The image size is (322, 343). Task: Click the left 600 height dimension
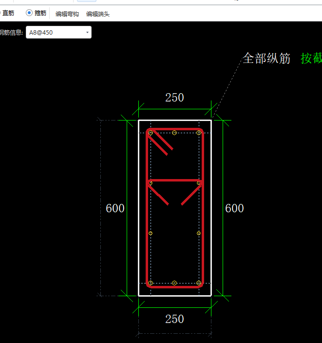(115, 208)
